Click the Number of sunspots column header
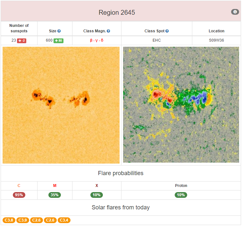 pos(19,28)
